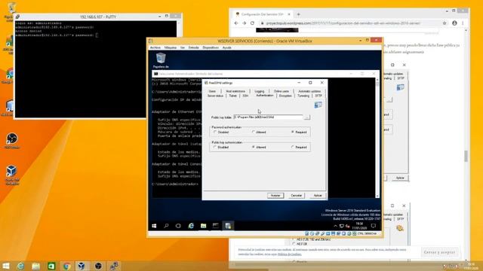
Task: Open File Explorer in guest taskbar
Action: click(203, 226)
